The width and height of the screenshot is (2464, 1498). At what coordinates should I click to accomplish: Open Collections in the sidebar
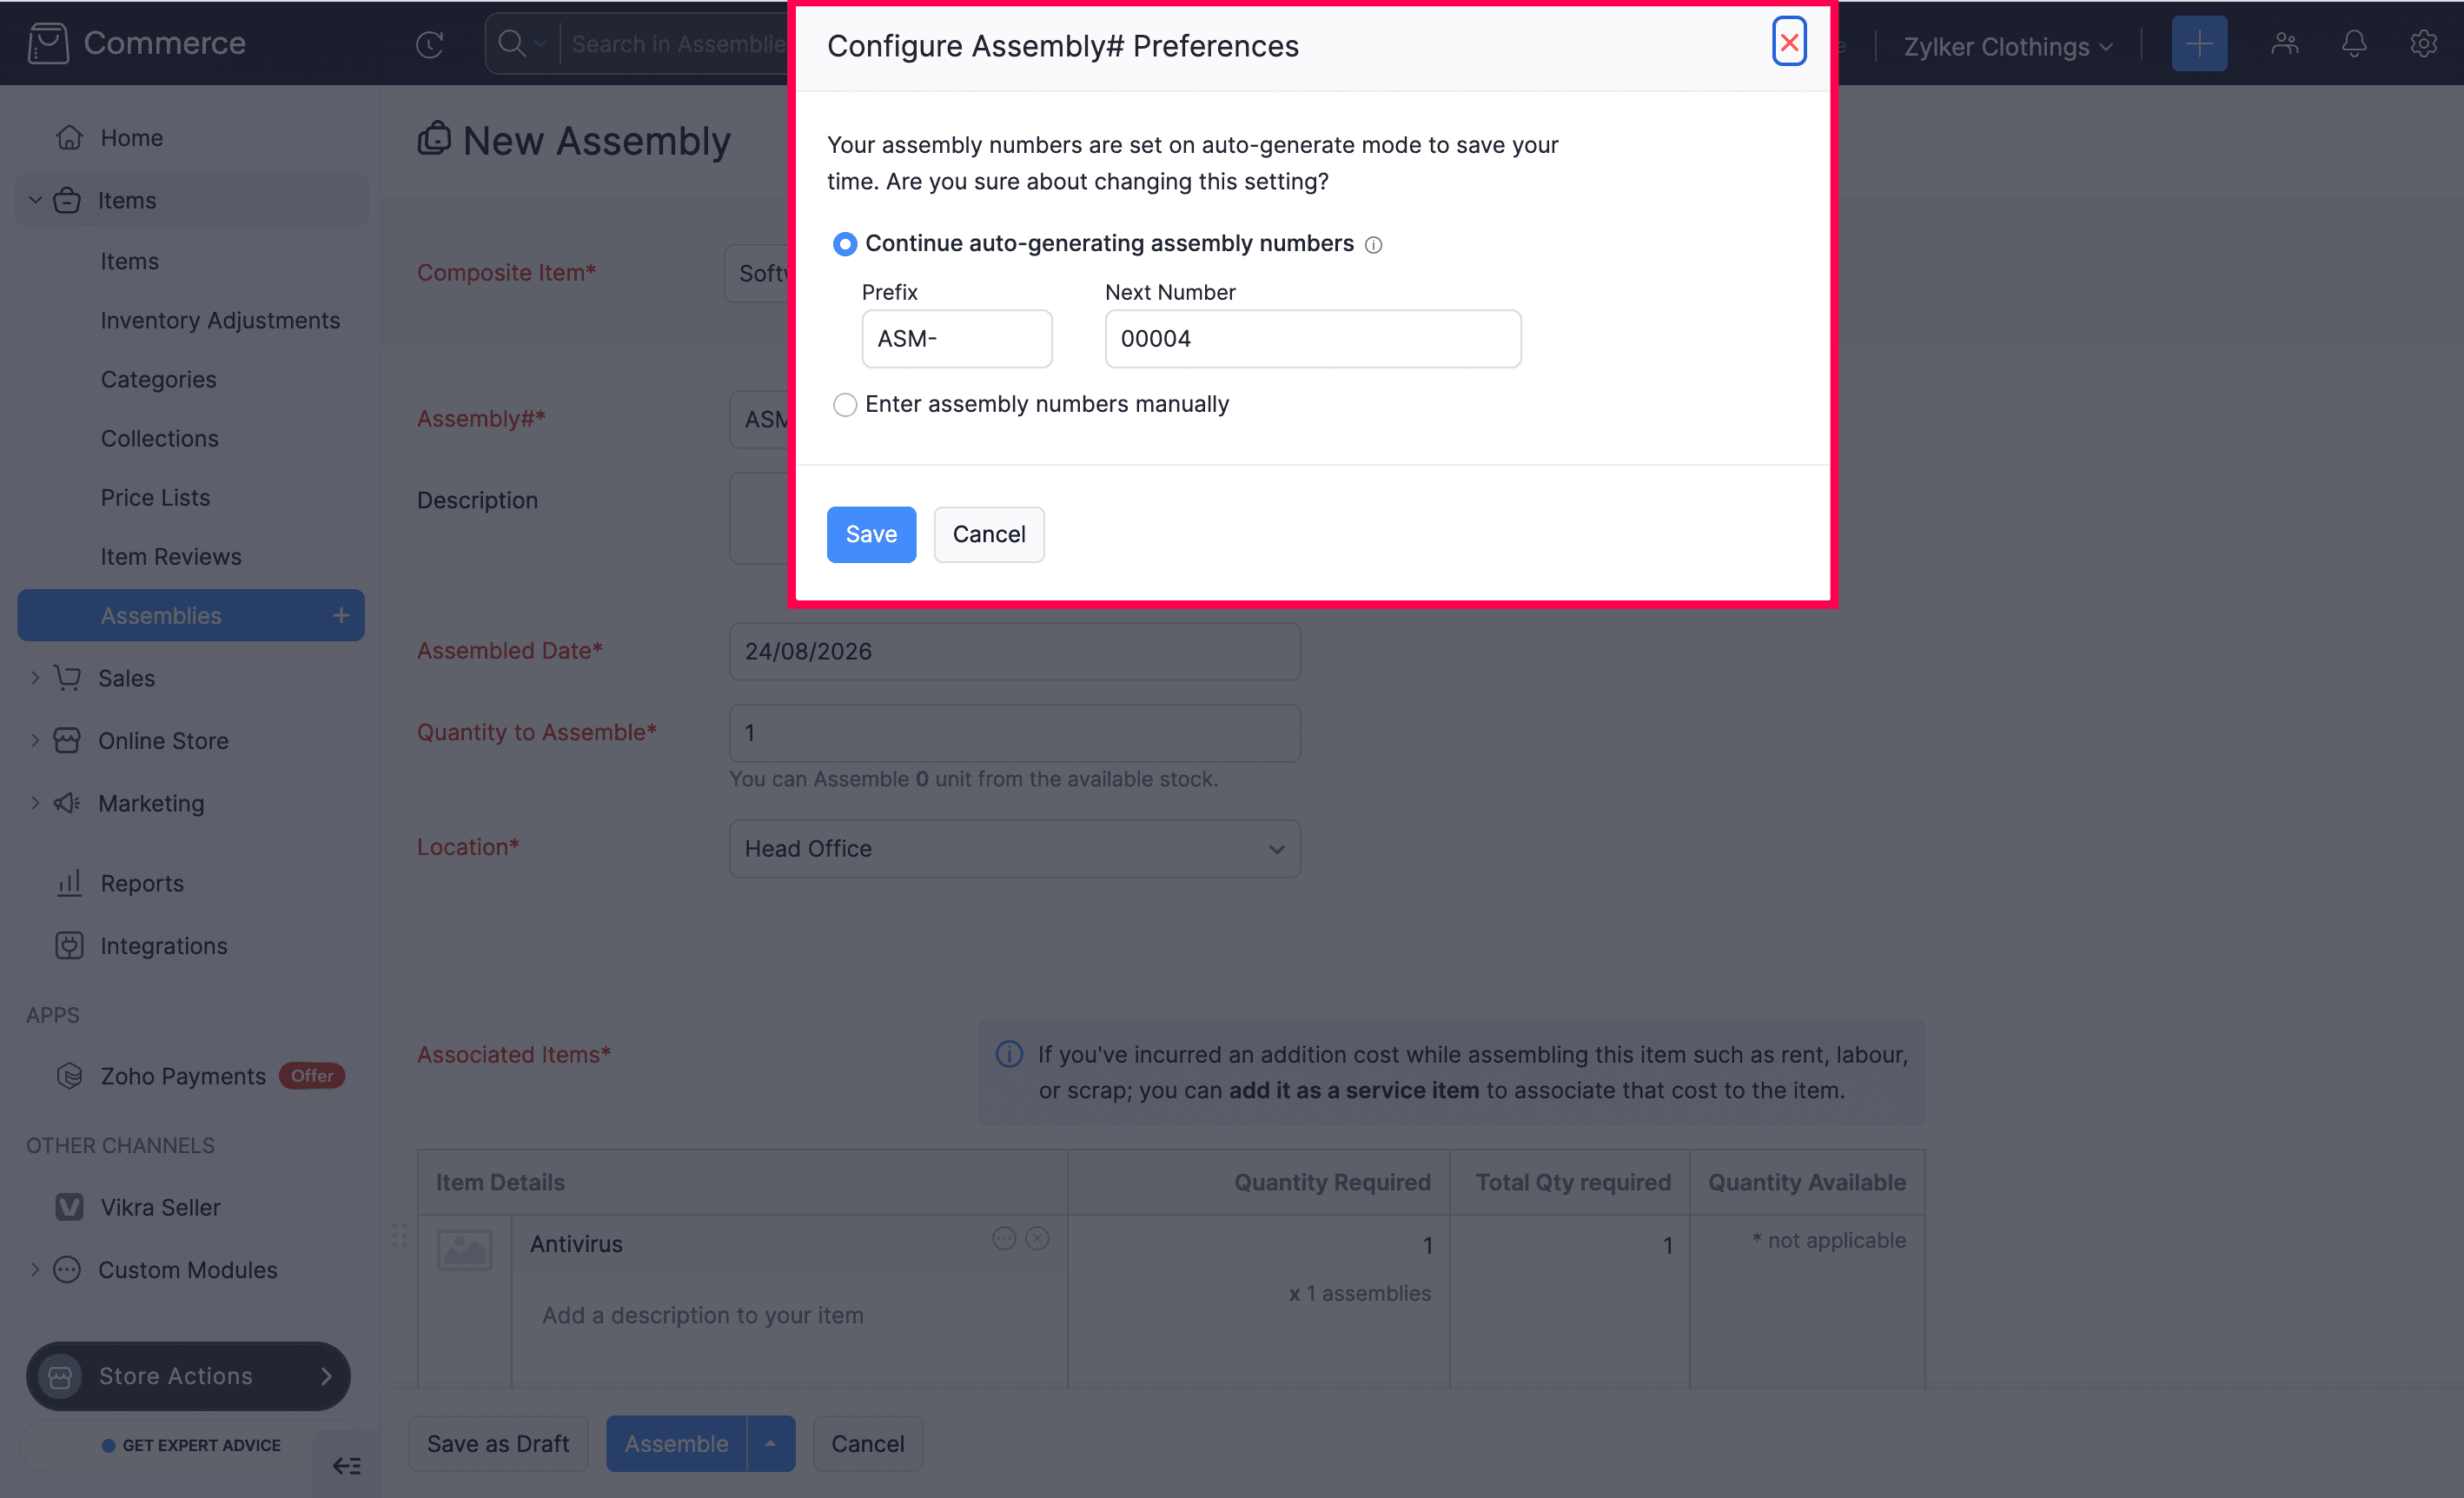(159, 438)
